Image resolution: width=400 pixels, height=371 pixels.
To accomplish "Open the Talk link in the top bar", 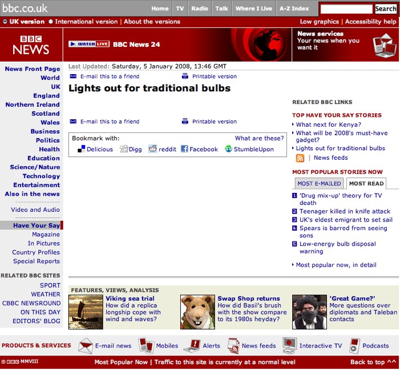I will [x=221, y=9].
